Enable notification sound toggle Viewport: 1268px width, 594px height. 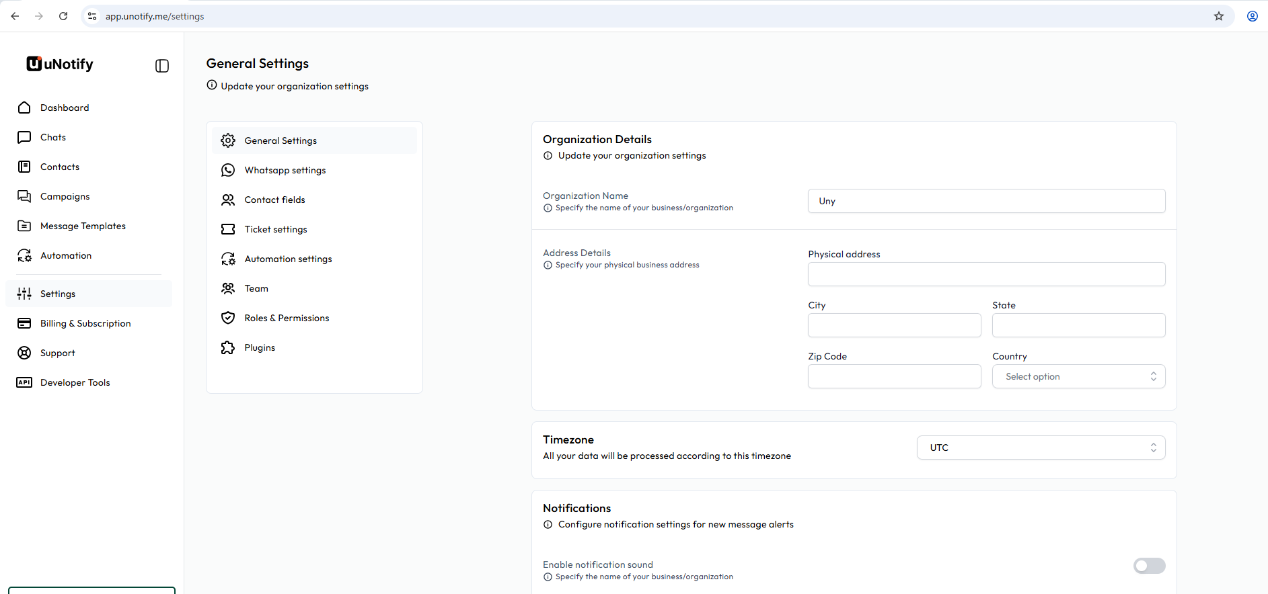coord(1149,566)
